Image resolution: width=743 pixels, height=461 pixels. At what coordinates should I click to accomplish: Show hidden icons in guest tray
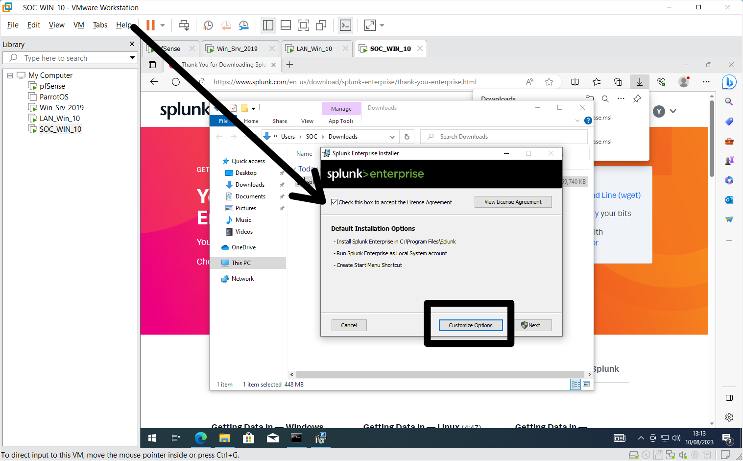click(641, 438)
